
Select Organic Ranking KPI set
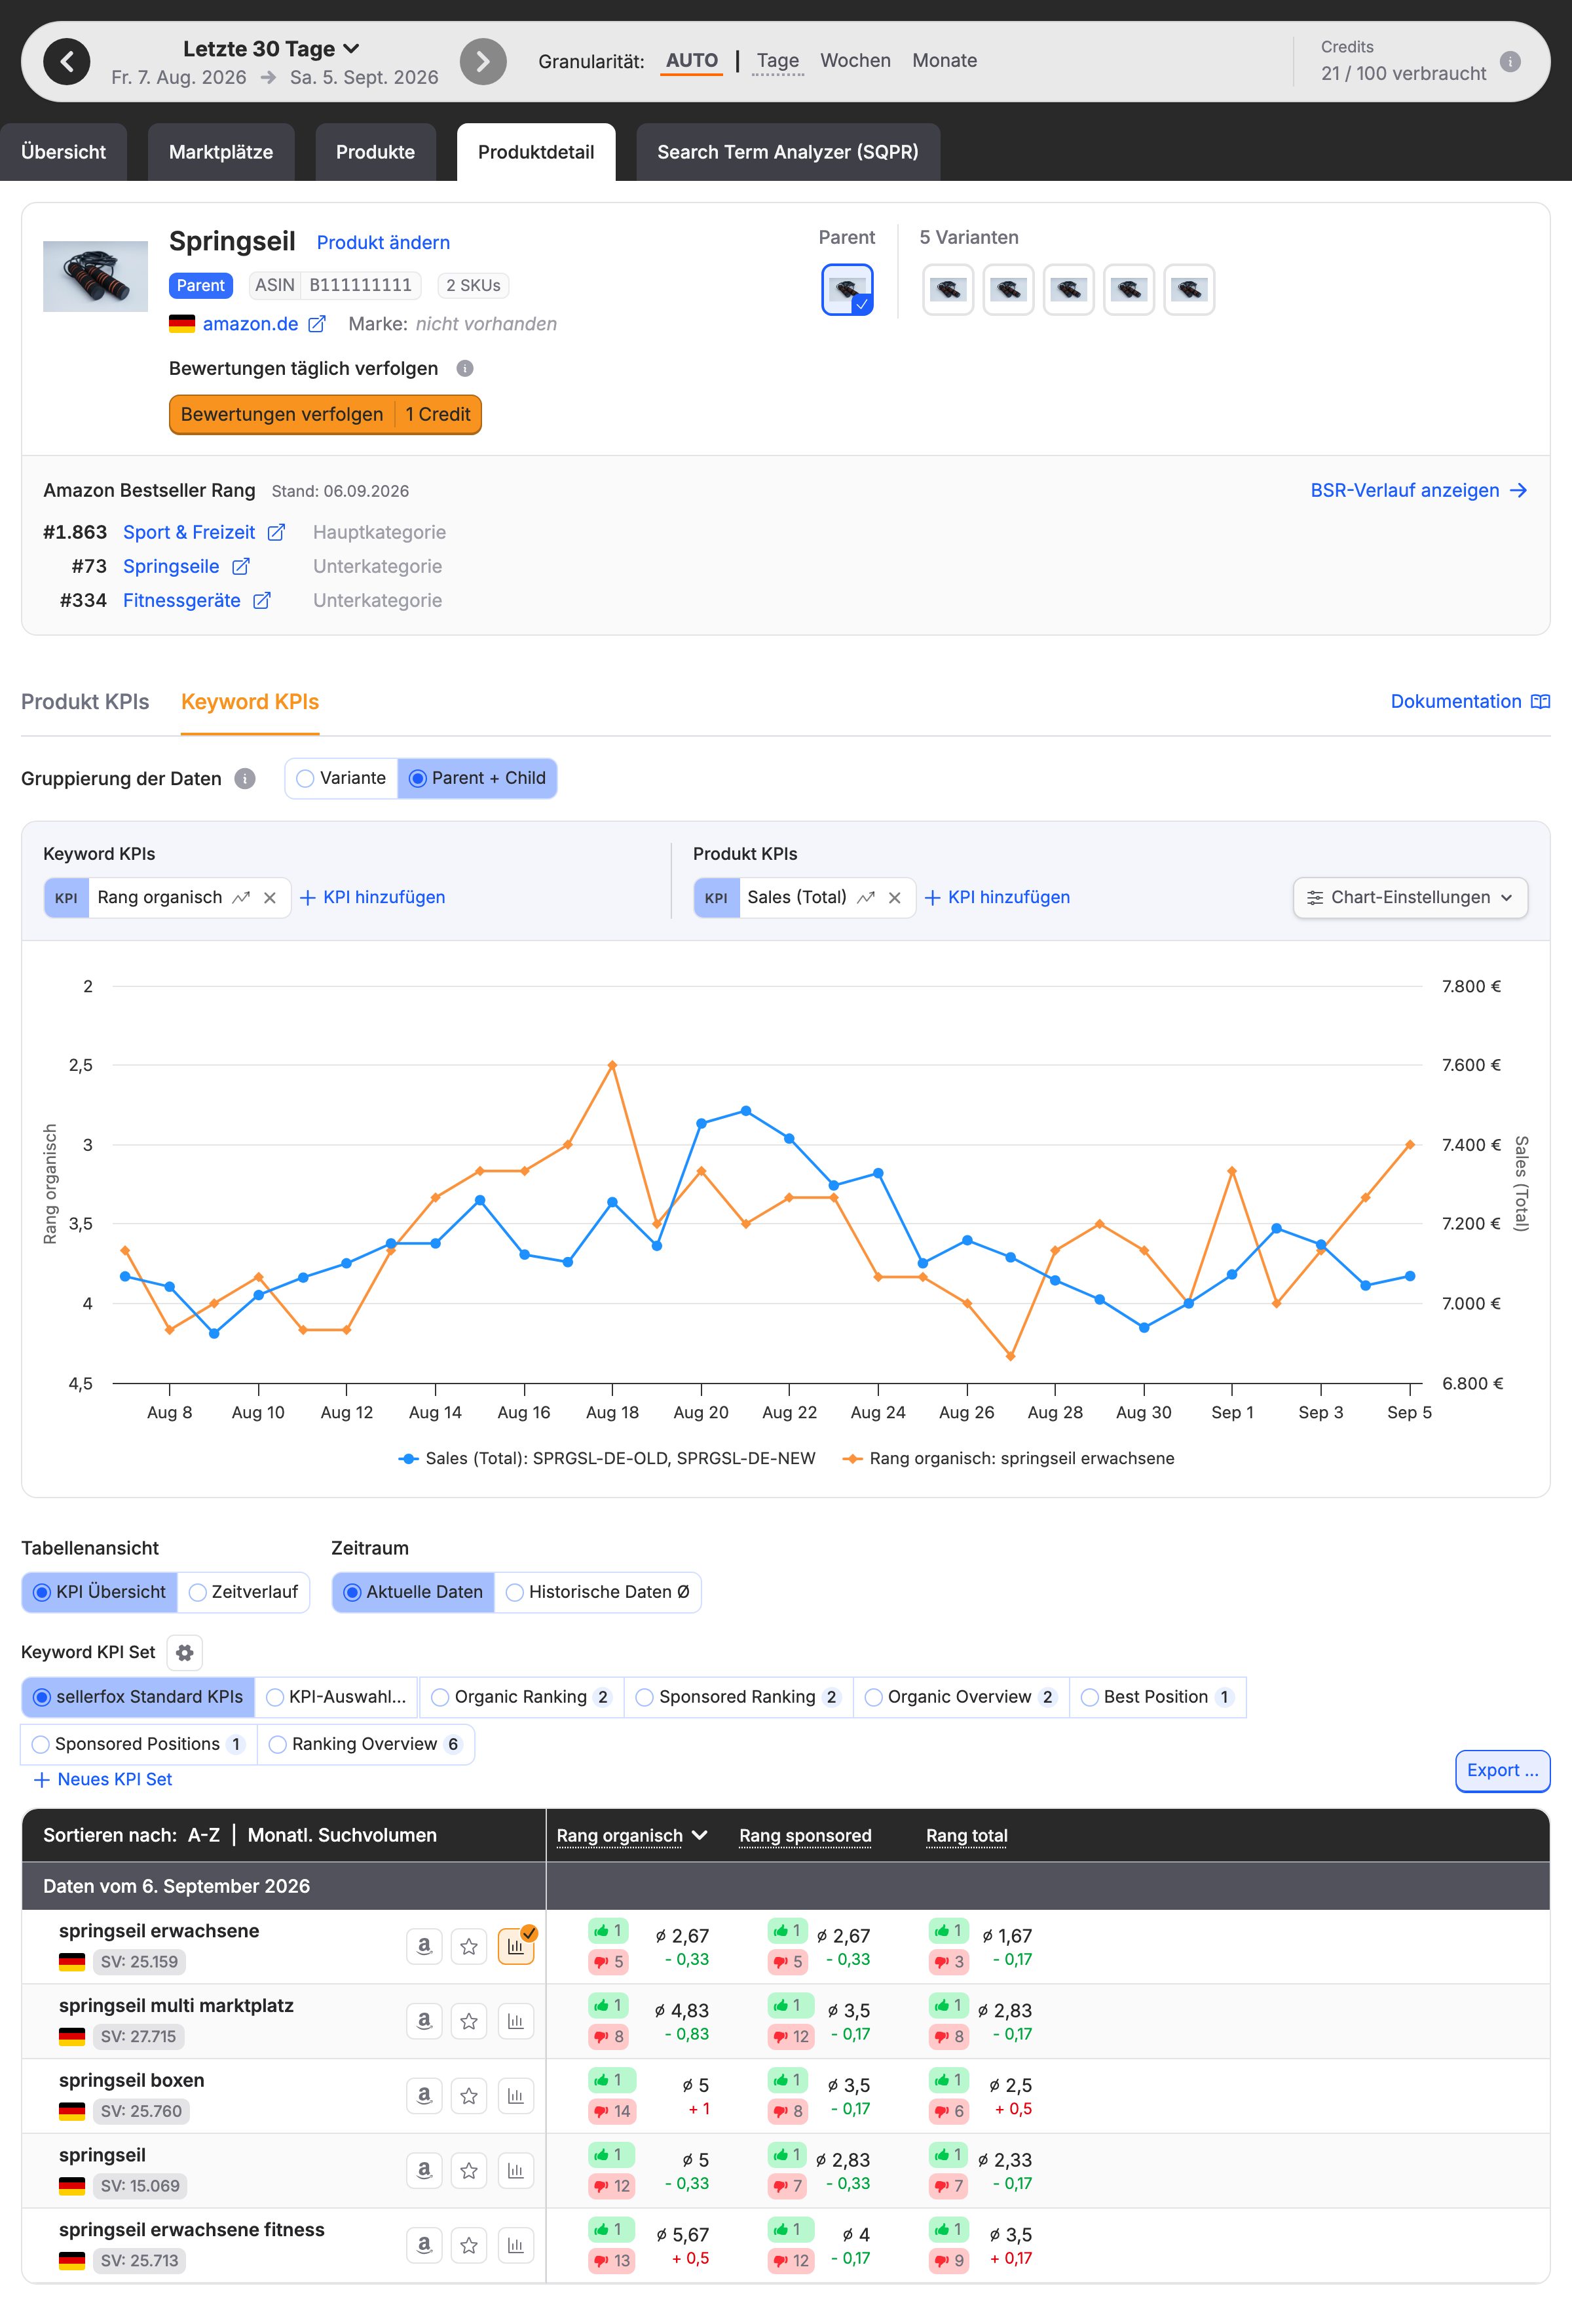click(x=521, y=1697)
